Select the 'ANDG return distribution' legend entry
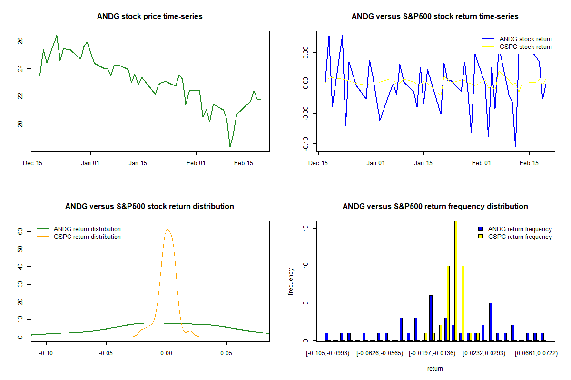571x380 pixels. (87, 229)
